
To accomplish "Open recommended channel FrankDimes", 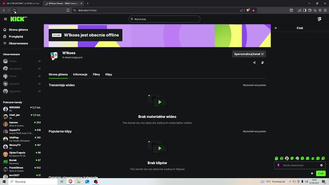I will tap(22, 169).
